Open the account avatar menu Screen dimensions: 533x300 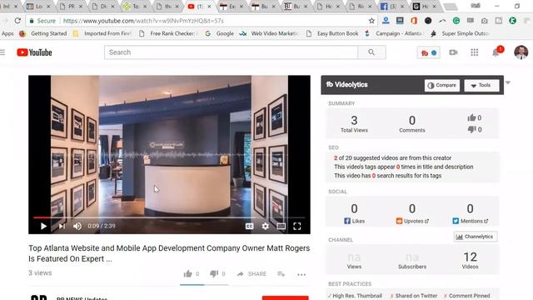[521, 52]
